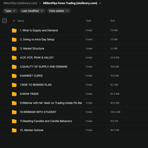Select 12. Market Outlook folder name

(32, 130)
